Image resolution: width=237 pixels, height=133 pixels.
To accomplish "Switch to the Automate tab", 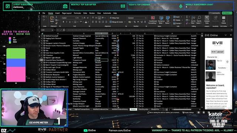I will tap(107, 13).
